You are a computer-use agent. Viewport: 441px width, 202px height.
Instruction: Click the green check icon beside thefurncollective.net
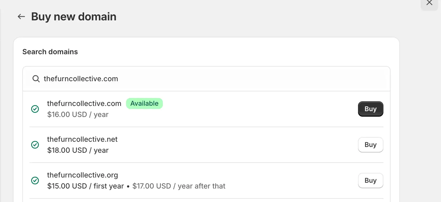(x=35, y=145)
